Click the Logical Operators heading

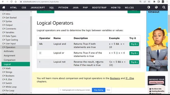tap(55, 23)
